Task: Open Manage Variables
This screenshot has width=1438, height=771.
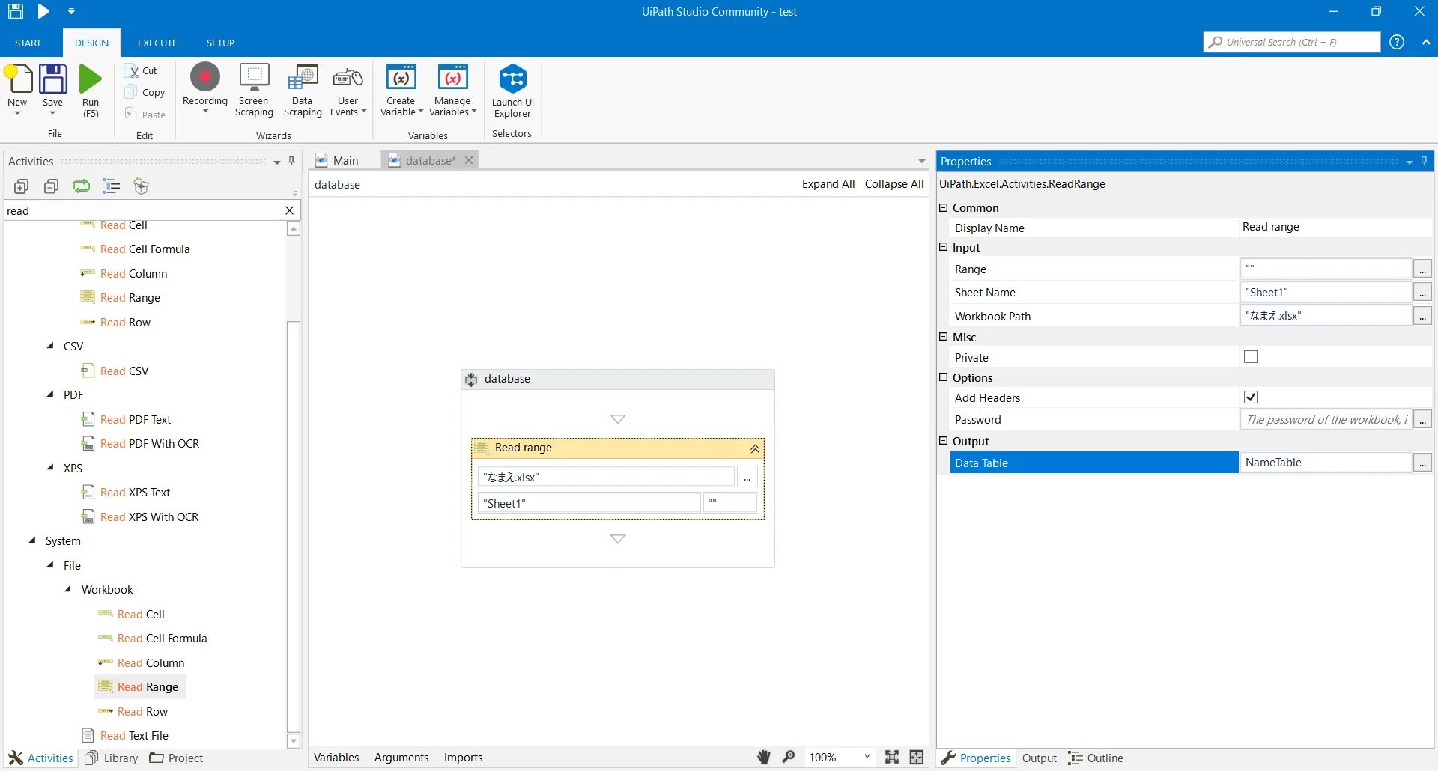Action: 451,88
